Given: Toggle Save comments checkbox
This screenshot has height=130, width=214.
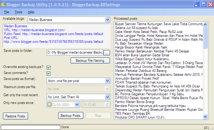Looking at the screenshot, I should coord(48,73).
